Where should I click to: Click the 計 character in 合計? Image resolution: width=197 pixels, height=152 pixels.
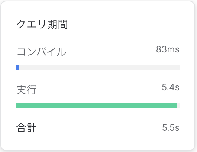point(32,127)
